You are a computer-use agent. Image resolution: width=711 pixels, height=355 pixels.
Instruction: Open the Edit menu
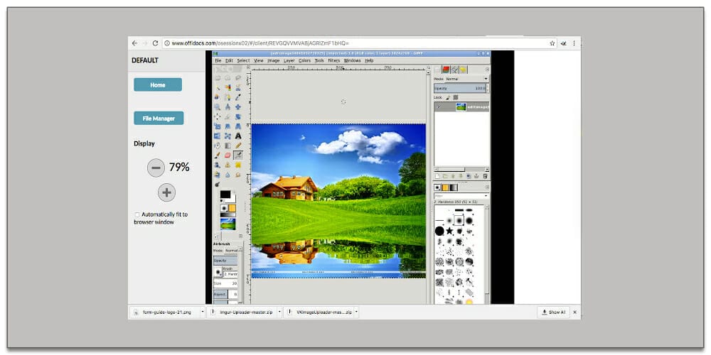tap(230, 60)
